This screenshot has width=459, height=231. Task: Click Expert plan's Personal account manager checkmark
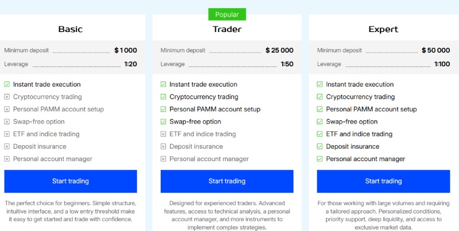[320, 159]
